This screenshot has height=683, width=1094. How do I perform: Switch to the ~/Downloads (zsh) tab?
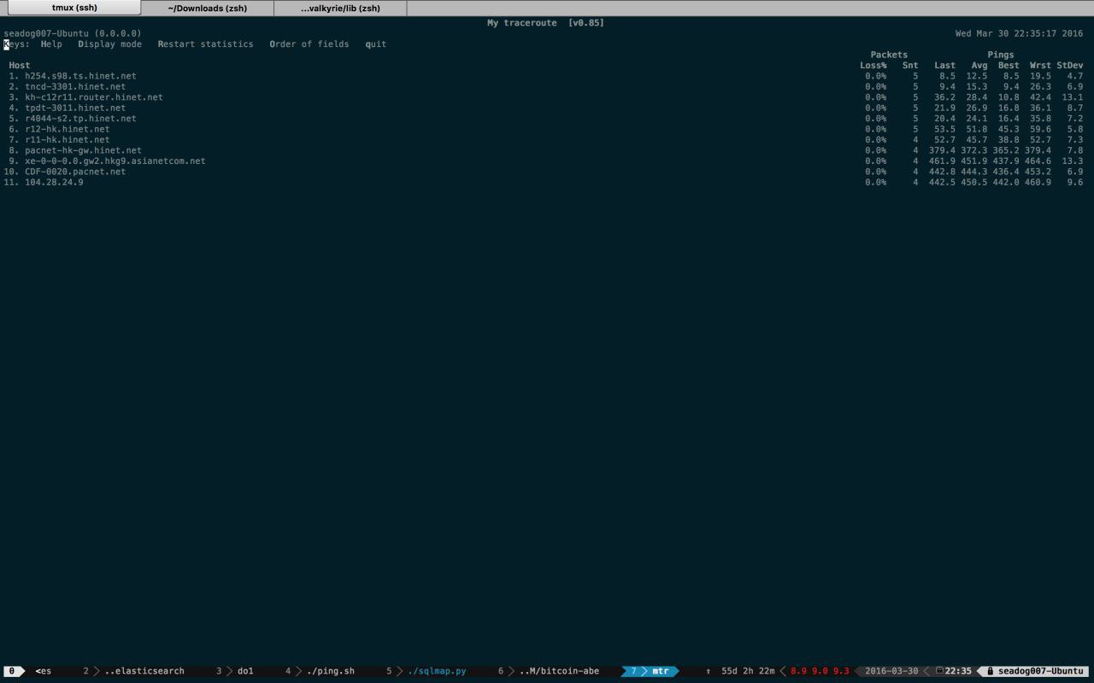point(208,8)
